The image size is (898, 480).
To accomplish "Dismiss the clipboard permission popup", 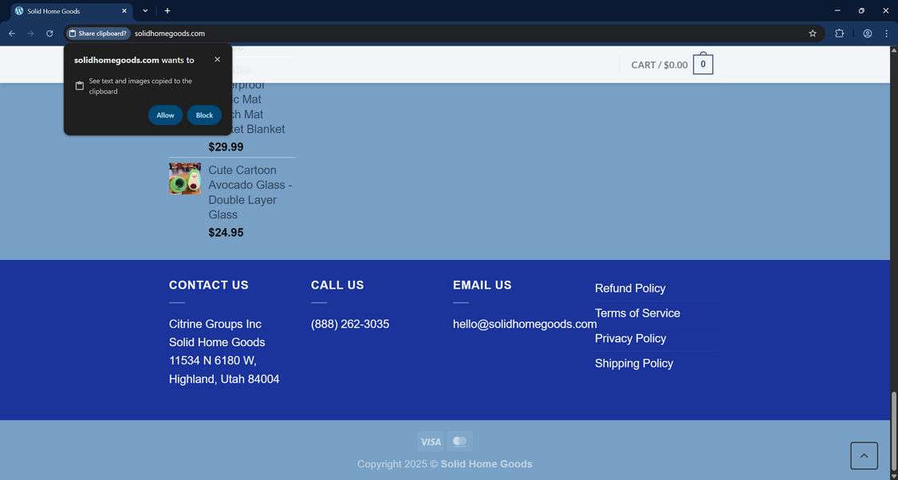I will coord(217,60).
